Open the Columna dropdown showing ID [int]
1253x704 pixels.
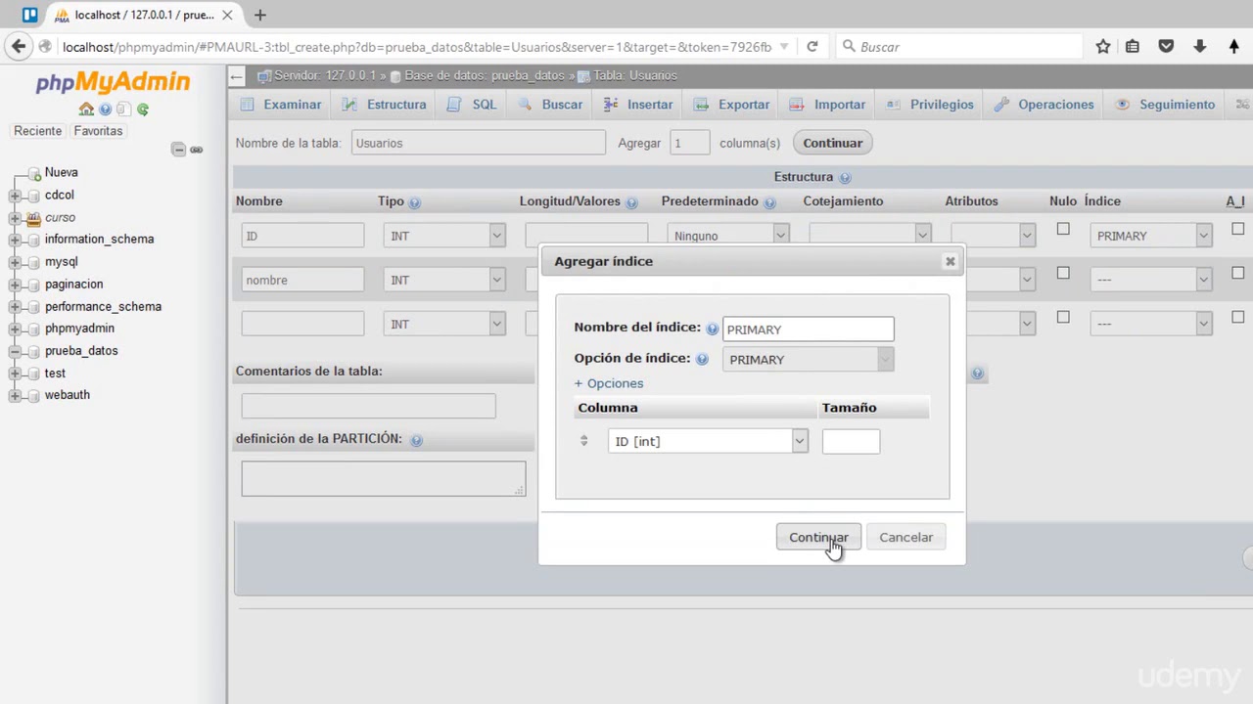(708, 441)
